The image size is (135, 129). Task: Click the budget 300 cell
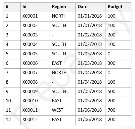tap(119, 64)
